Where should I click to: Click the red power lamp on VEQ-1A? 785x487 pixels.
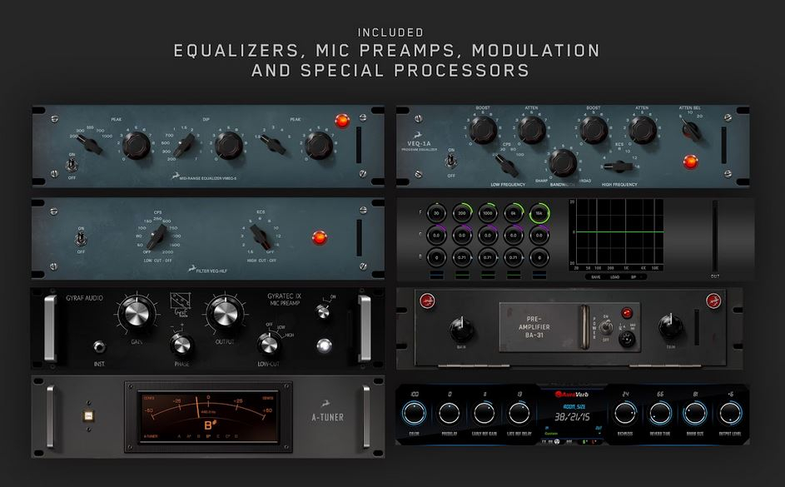[x=690, y=162]
